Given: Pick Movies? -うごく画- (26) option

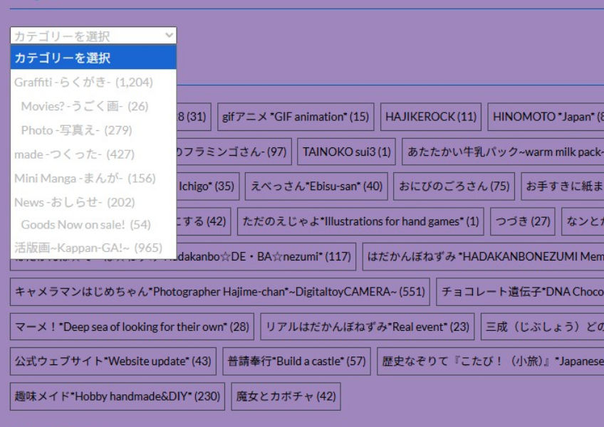Looking at the screenshot, I should coord(93,106).
